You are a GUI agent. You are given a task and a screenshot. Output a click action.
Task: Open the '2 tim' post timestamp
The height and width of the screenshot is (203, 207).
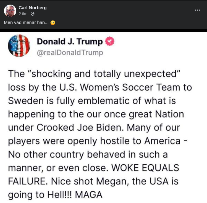point(23,14)
